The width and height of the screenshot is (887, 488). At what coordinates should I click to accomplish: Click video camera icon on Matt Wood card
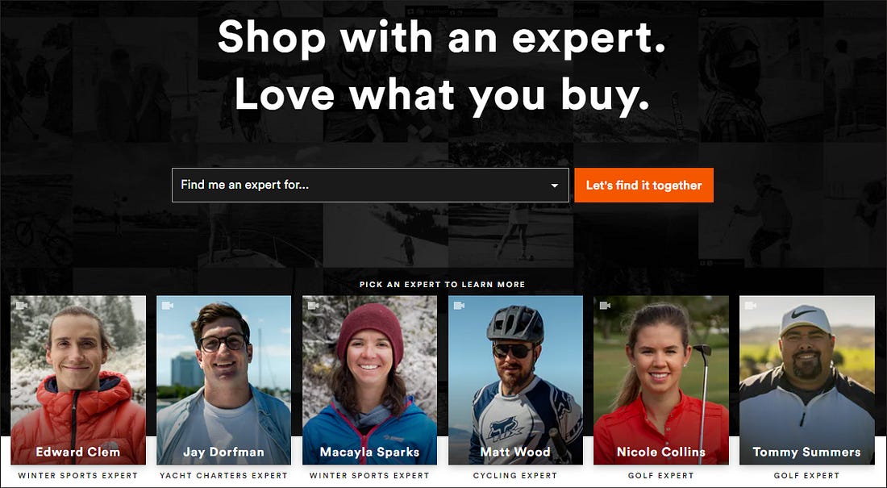[460, 306]
